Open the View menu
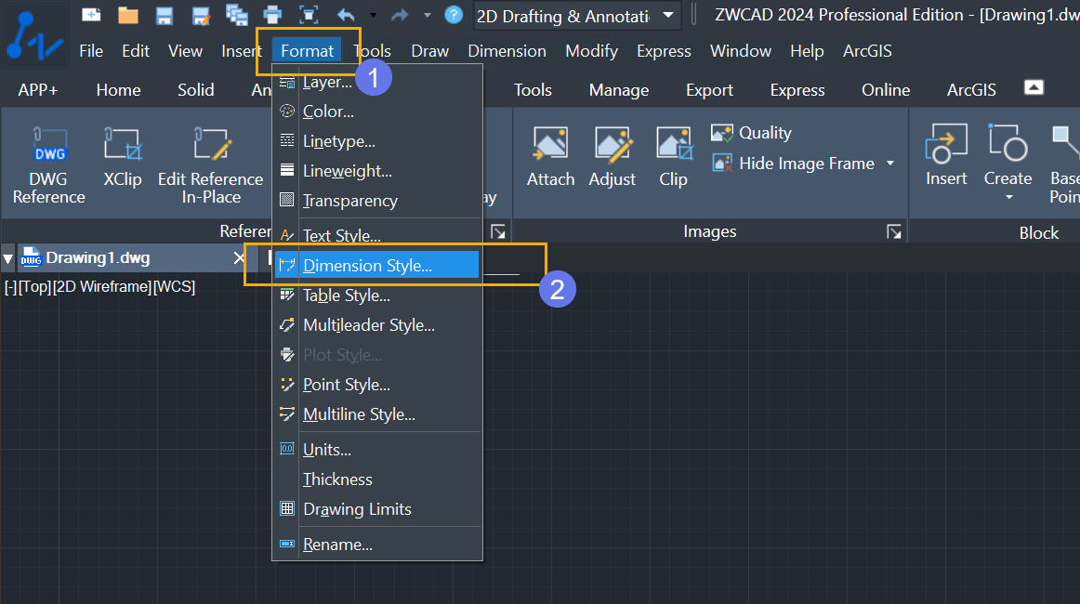This screenshot has width=1080, height=604. pos(185,51)
